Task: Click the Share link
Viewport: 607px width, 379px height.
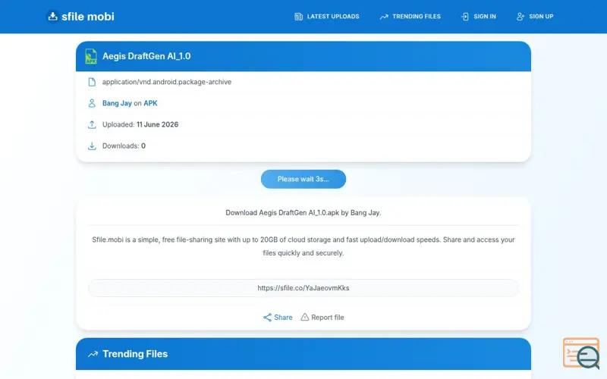Action: (283, 318)
